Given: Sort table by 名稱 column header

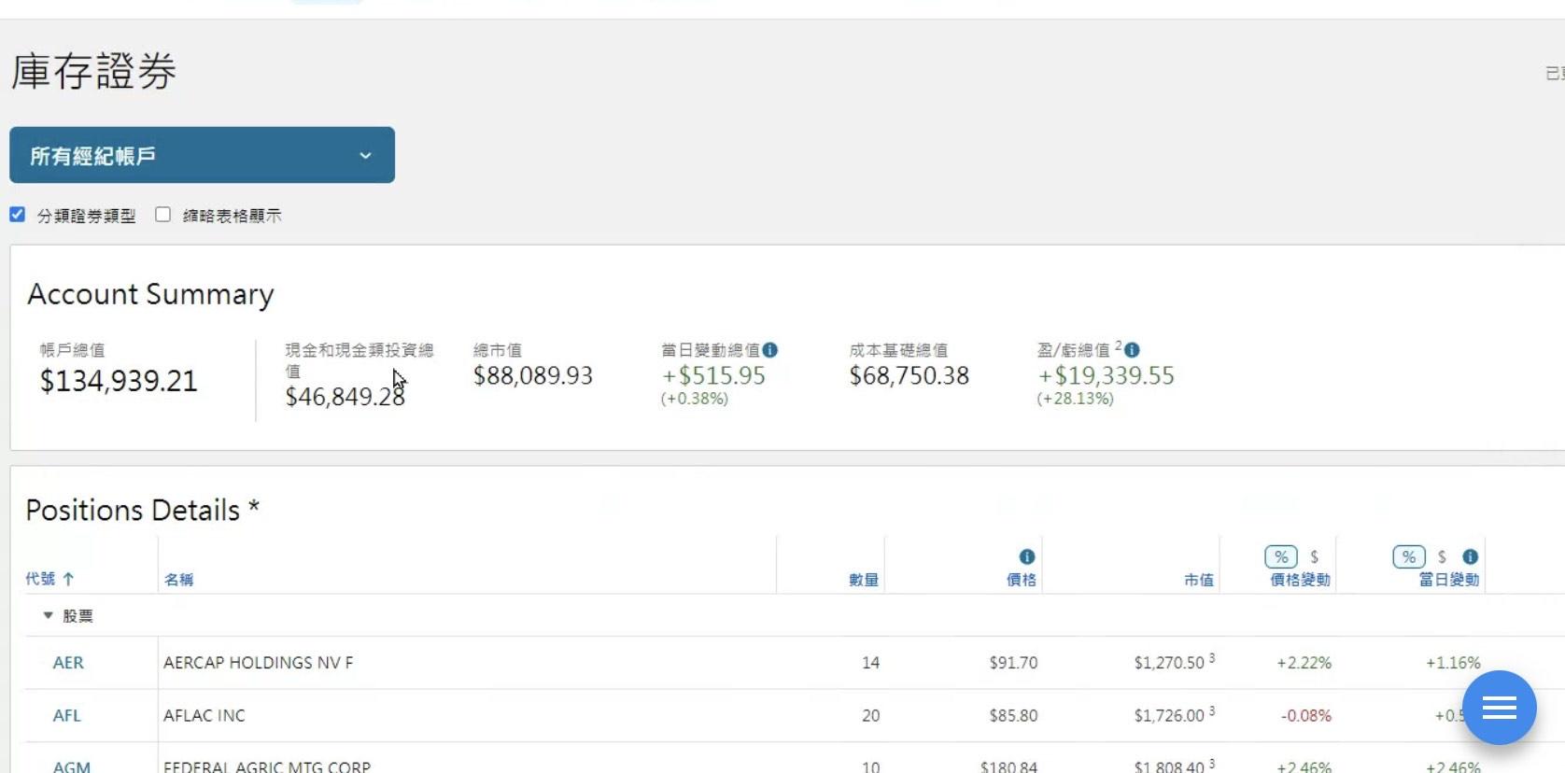Looking at the screenshot, I should coord(178,580).
